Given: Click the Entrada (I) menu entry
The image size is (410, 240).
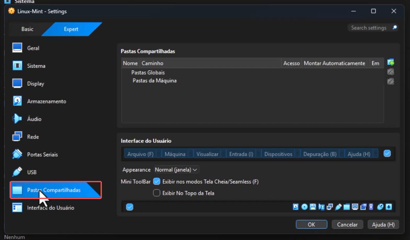Looking at the screenshot, I should click(x=241, y=154).
